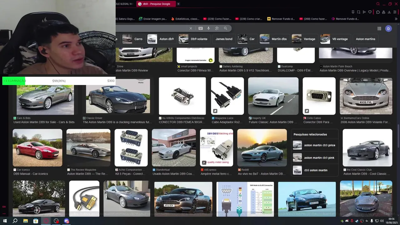
Task: Open Microsoft Store from taskbar
Action: click(36, 221)
